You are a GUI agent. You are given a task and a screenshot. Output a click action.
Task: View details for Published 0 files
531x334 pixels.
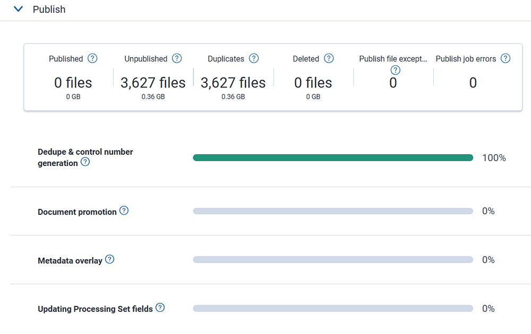tap(72, 83)
